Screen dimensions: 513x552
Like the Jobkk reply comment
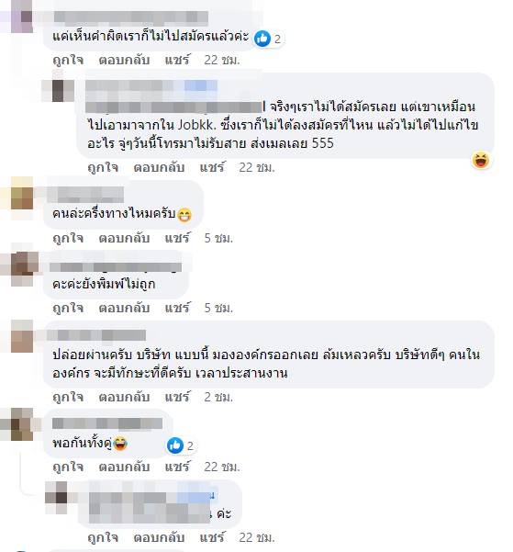tap(103, 167)
